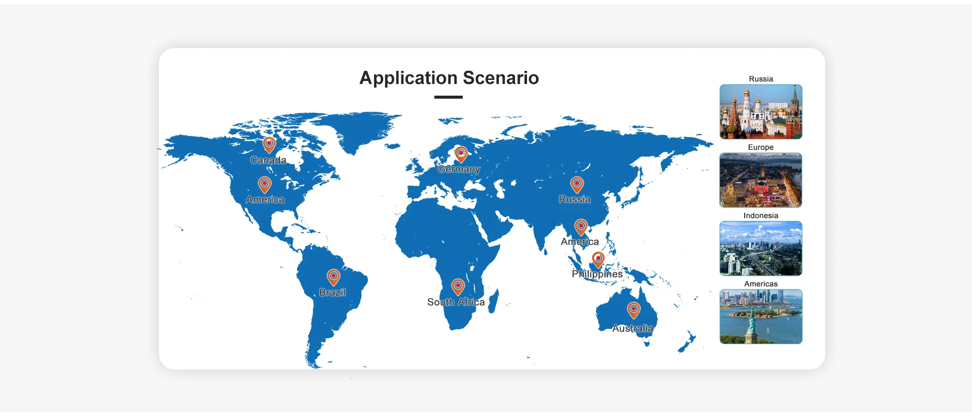This screenshot has width=972, height=417.
Task: Click the Americas caption above the thumbnail
Action: (x=760, y=284)
